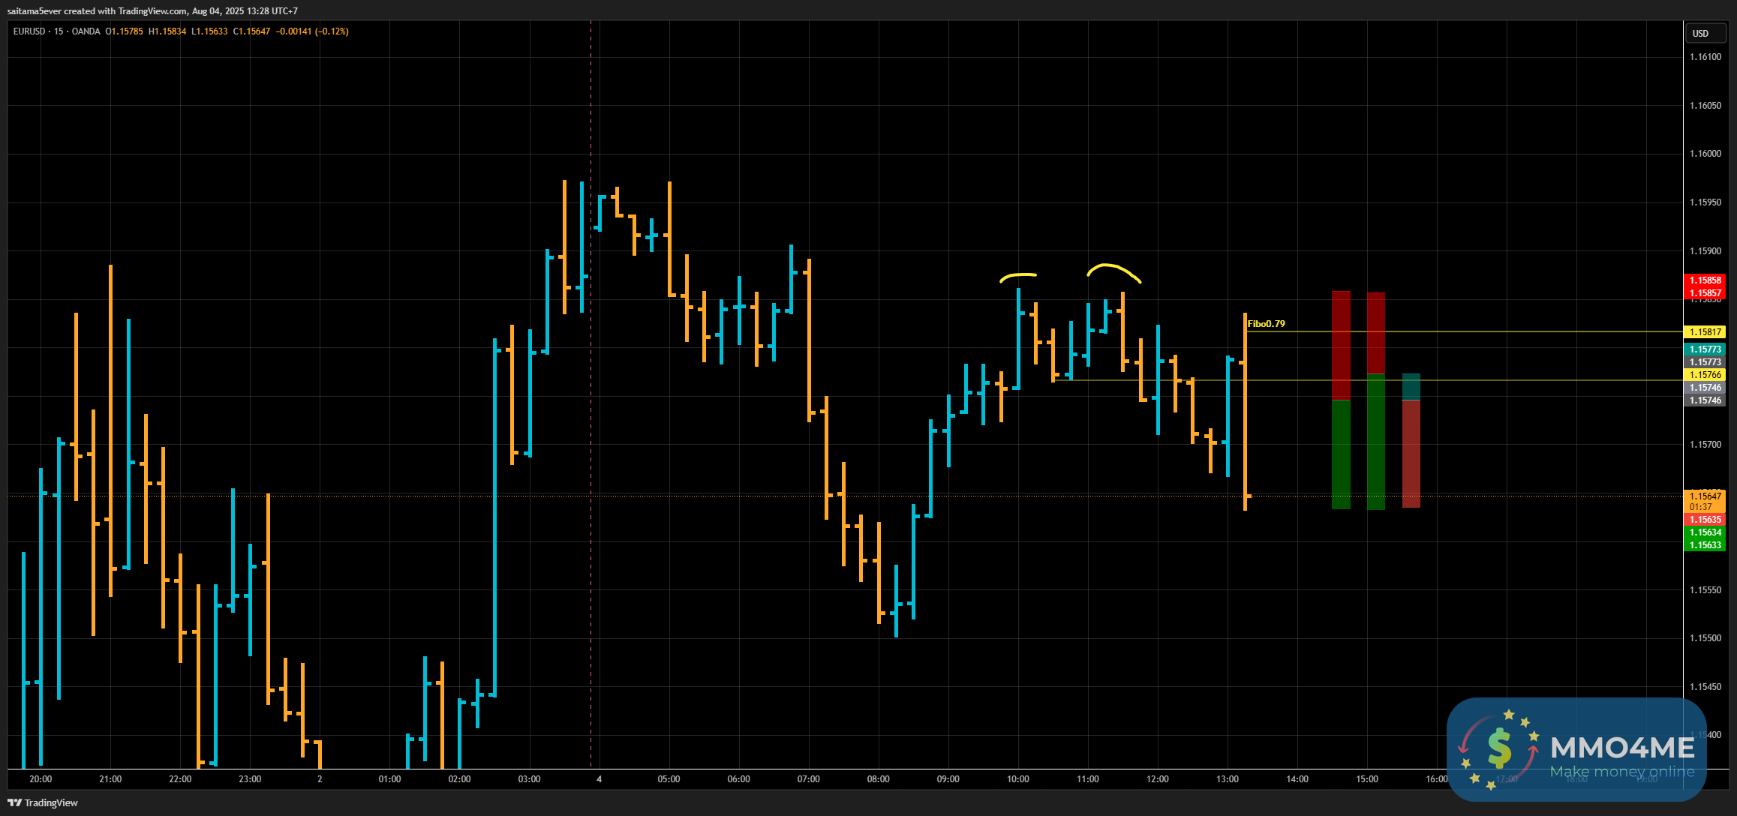Select the third teal-red position box
This screenshot has width=1737, height=816.
tap(1411, 441)
